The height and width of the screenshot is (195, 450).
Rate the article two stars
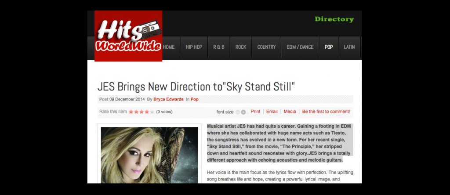pyautogui.click(x=136, y=112)
